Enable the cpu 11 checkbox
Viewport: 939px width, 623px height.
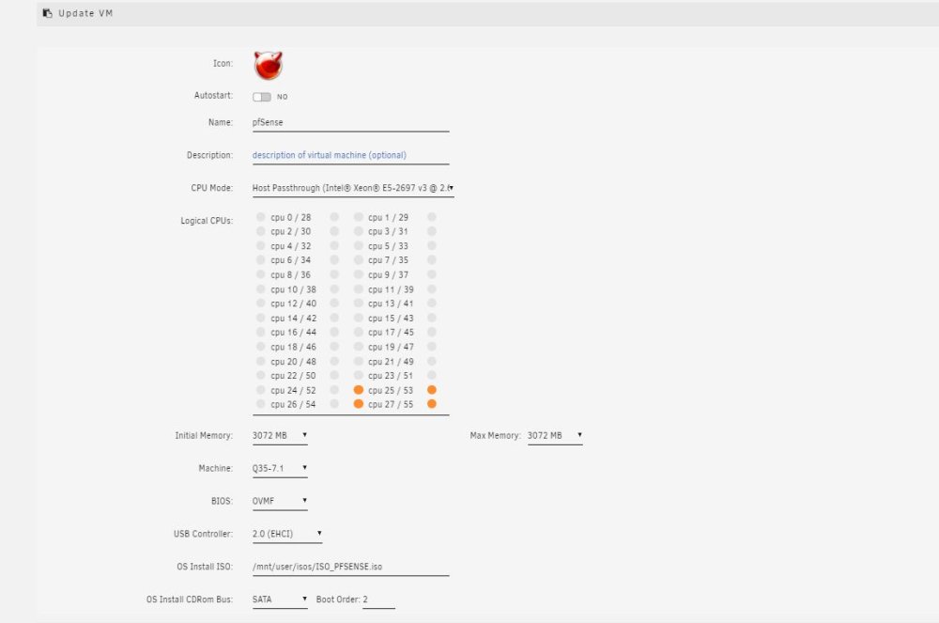[x=358, y=288]
